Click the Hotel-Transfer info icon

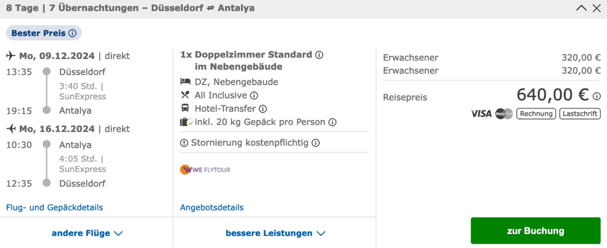(263, 109)
